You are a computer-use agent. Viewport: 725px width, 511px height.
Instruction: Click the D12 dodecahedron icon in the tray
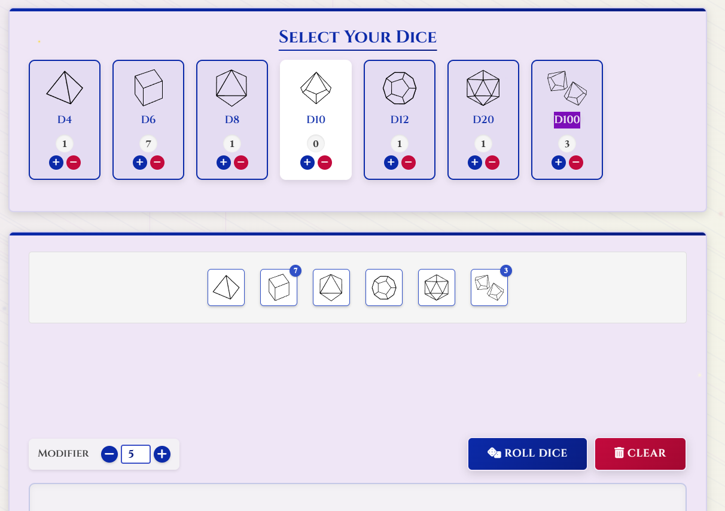[x=383, y=287]
